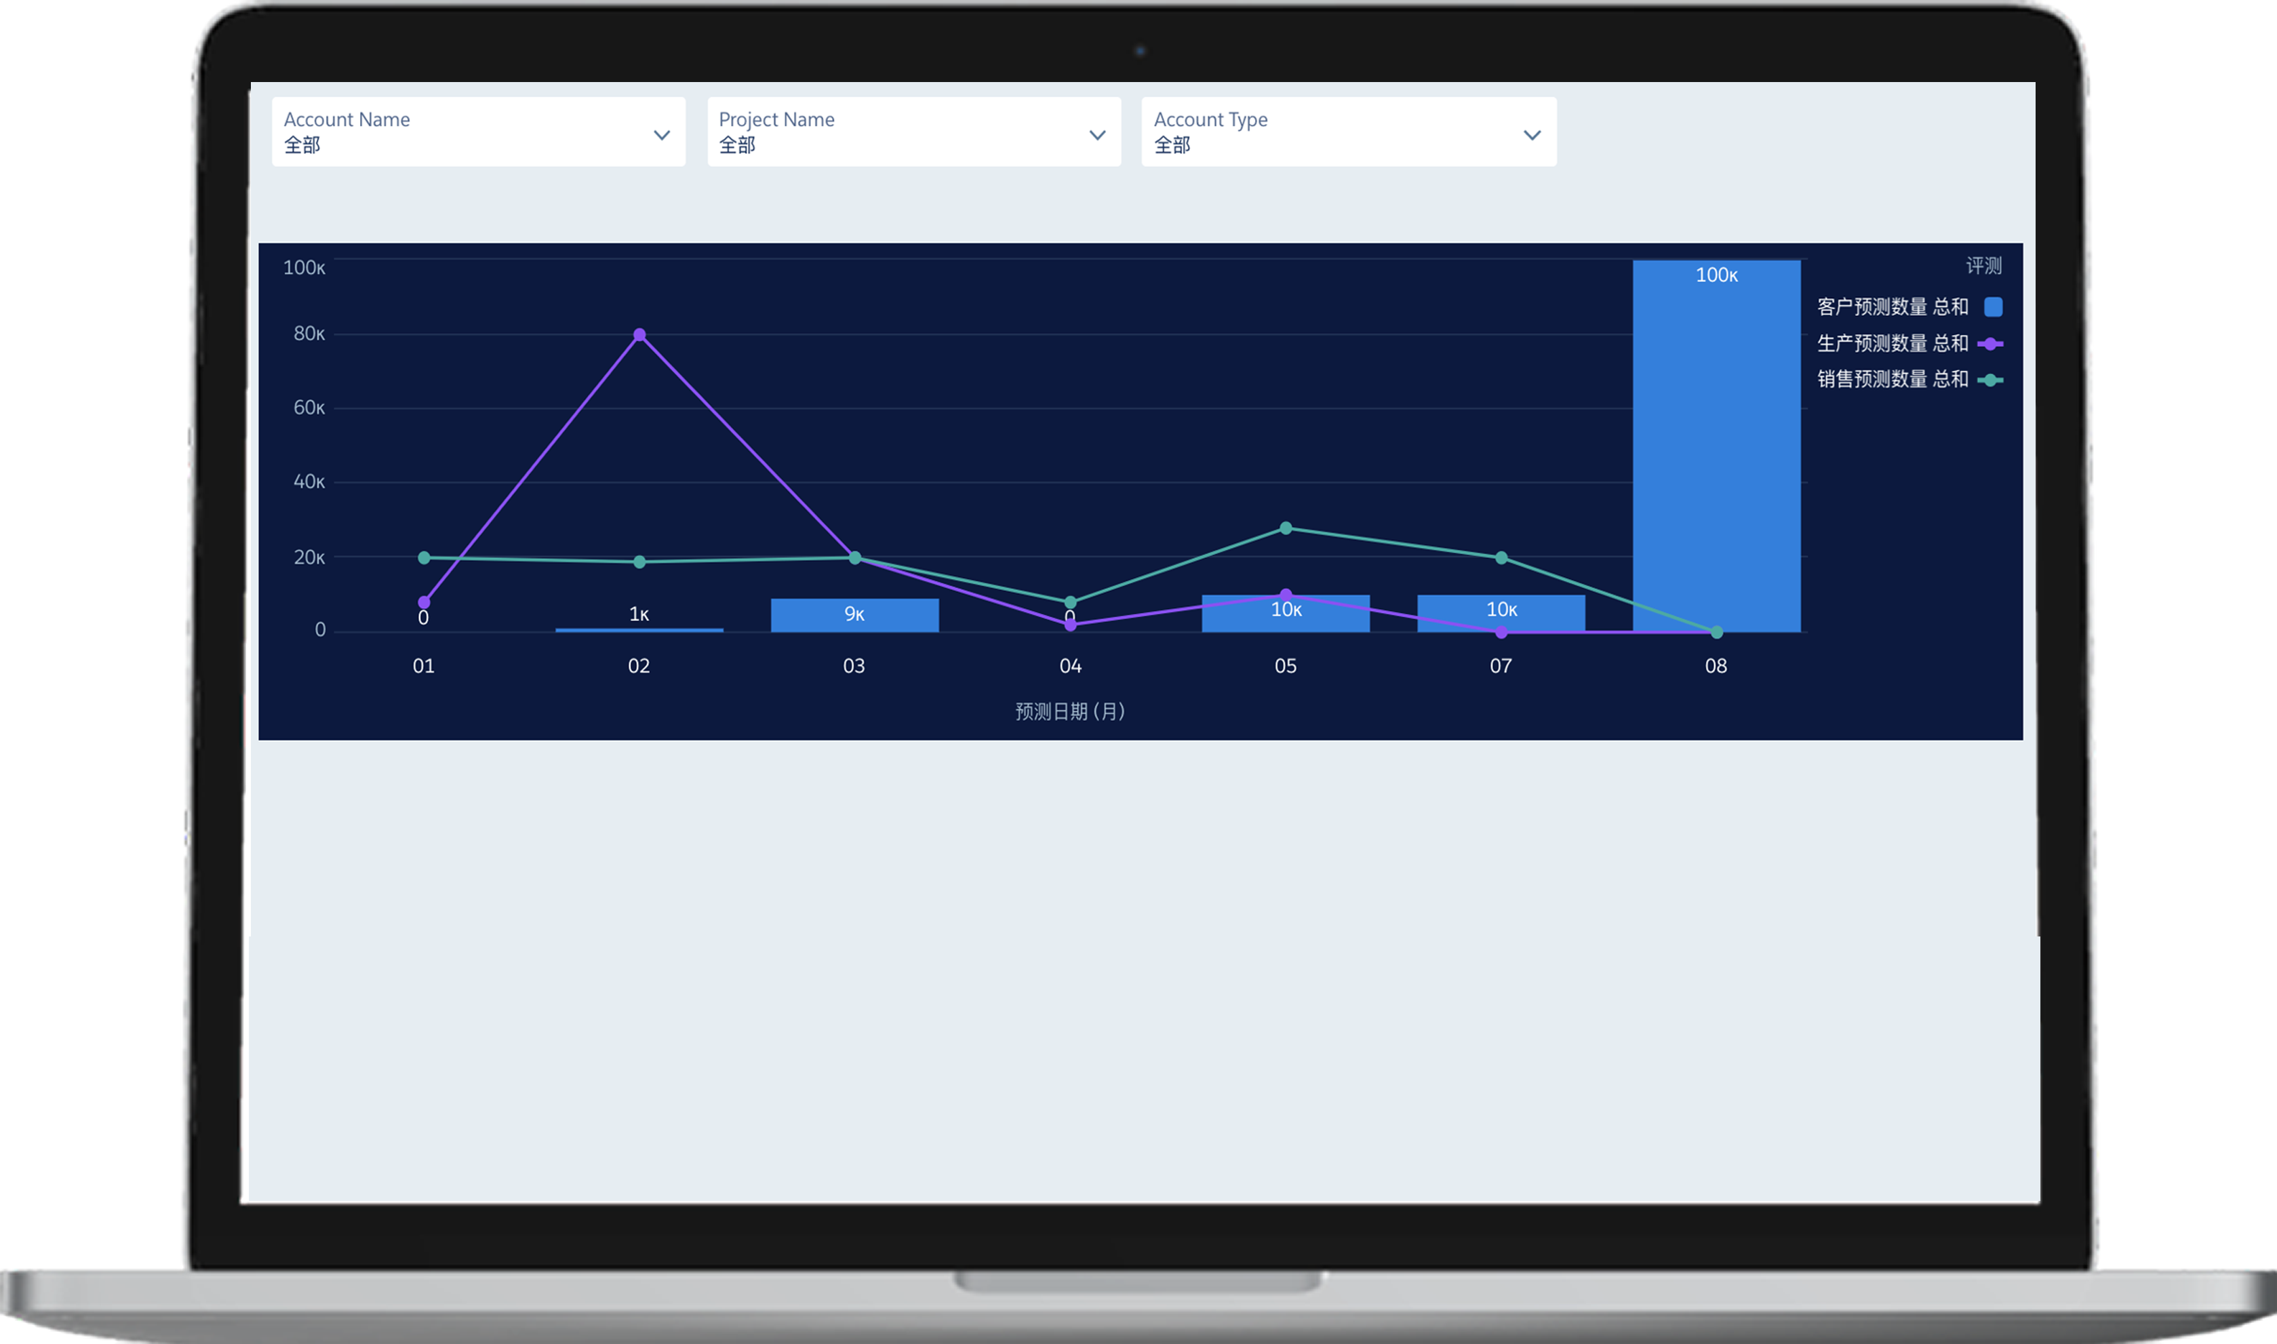
Task: Click teal line point at month 04
Action: click(x=1070, y=602)
